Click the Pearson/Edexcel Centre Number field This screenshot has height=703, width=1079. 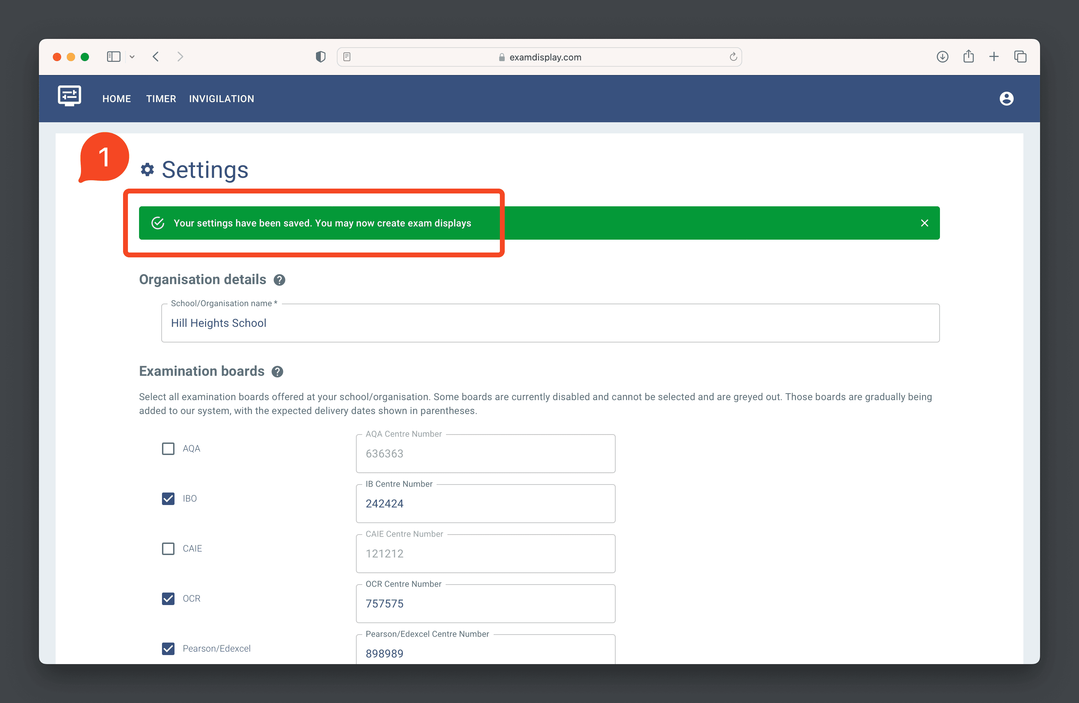coord(486,649)
